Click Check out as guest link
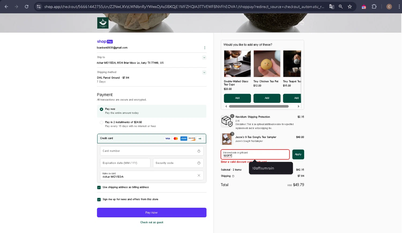The image size is (402, 233). 152,222
